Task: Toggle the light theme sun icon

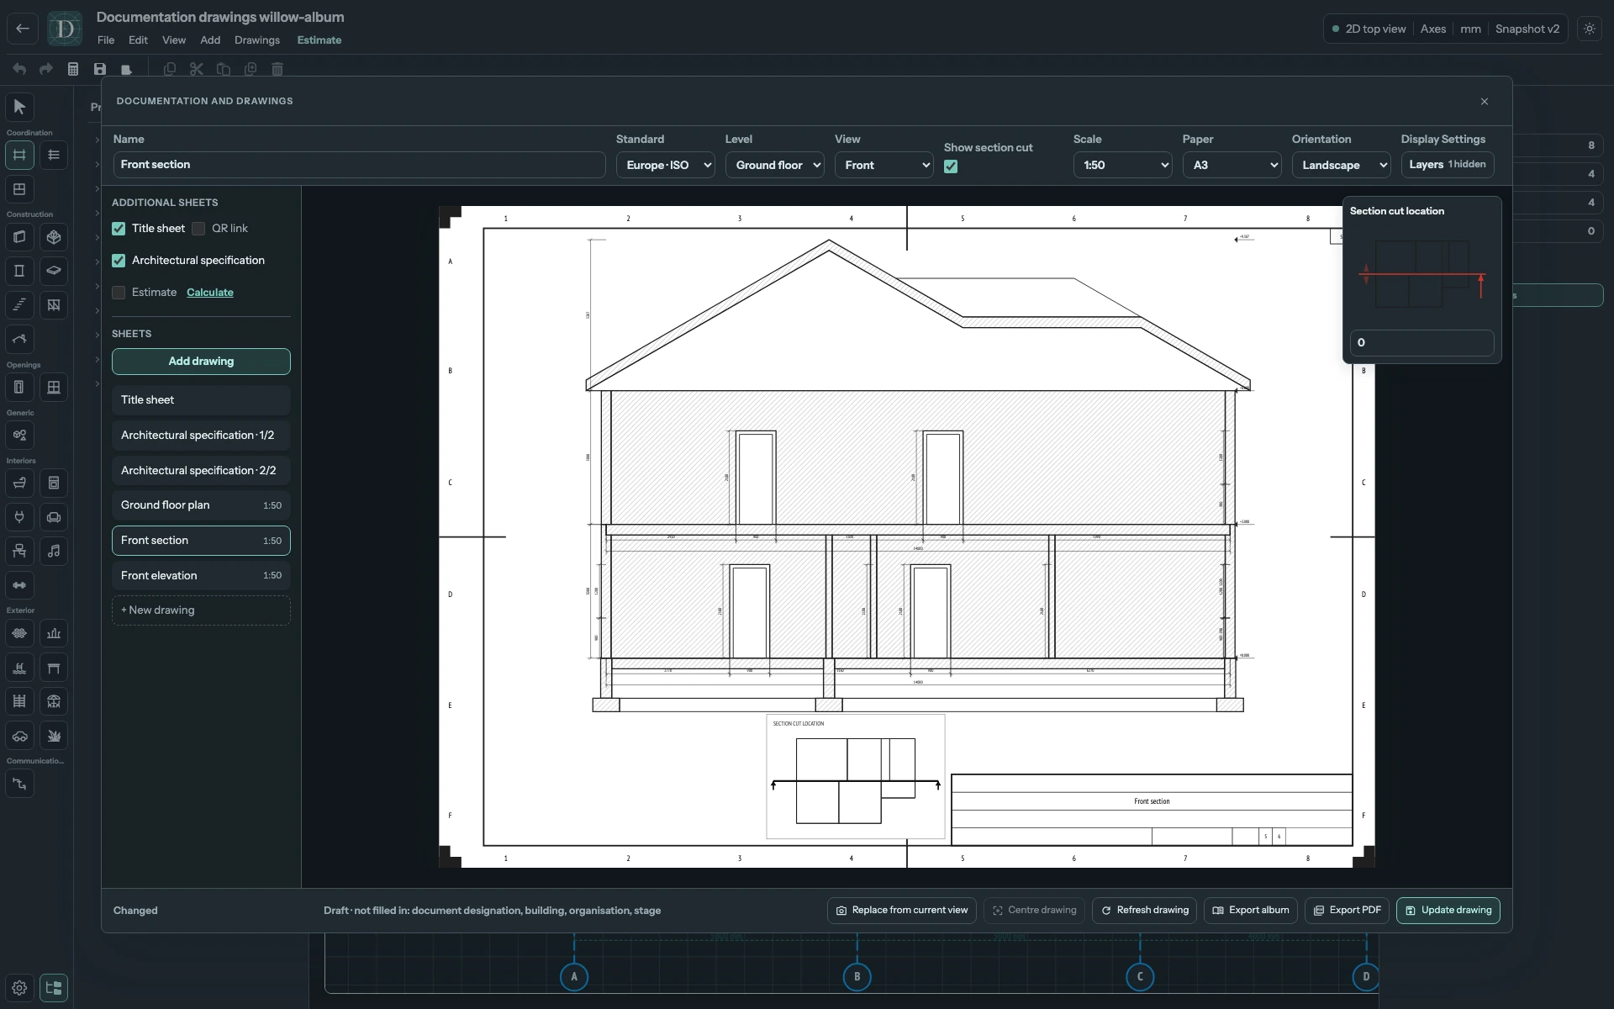Action: pyautogui.click(x=1590, y=29)
